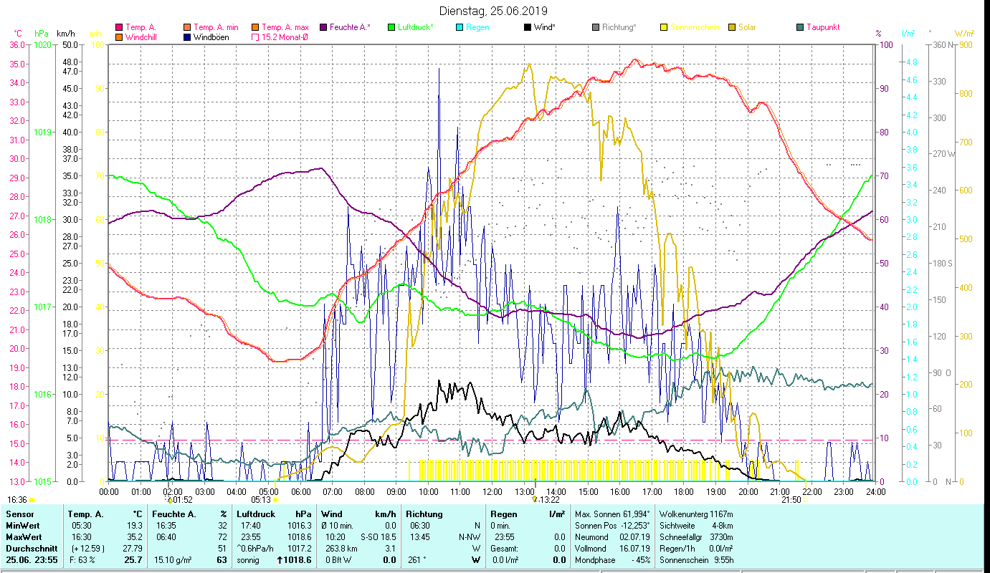Click the Richtung* legend label
The image size is (990, 573).
coord(619,28)
